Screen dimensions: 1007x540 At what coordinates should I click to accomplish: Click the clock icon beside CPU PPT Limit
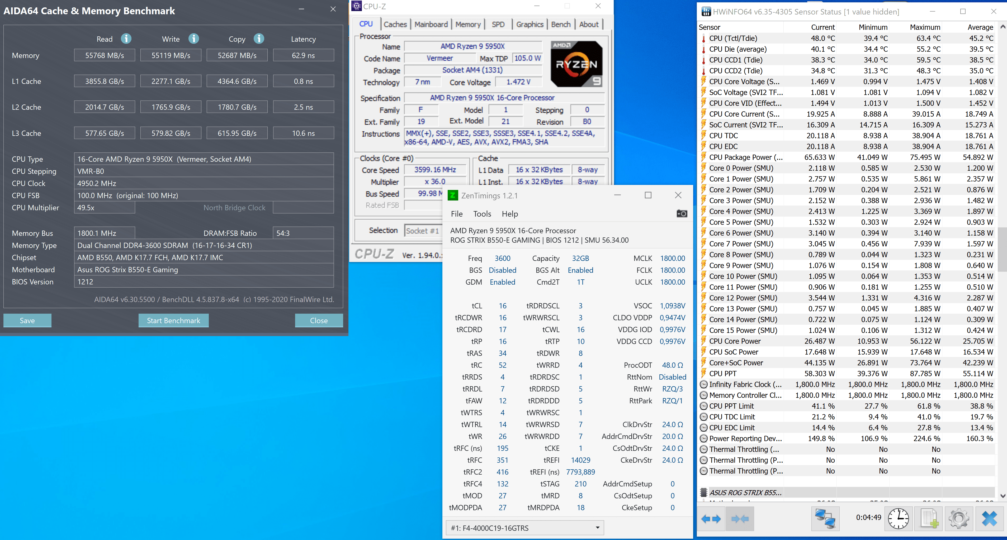coord(704,406)
